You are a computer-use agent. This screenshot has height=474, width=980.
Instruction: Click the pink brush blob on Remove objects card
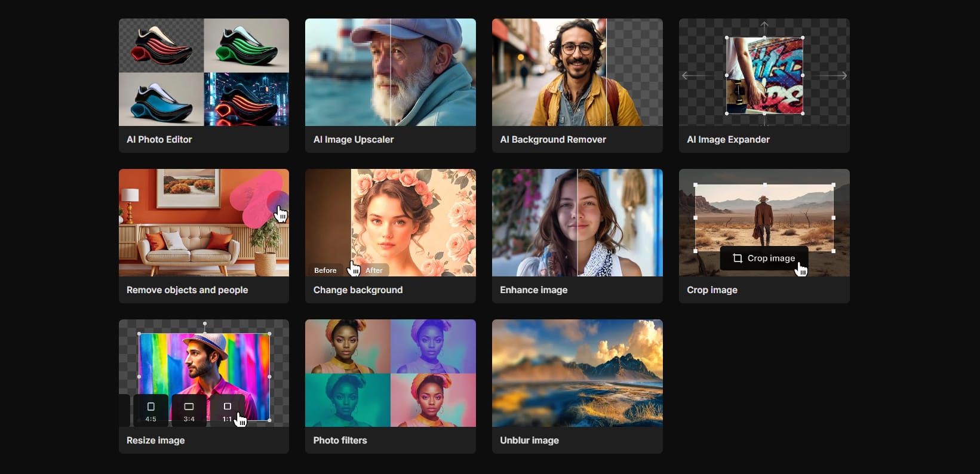coord(257,199)
